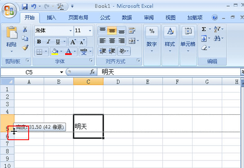This screenshot has height=168, width=244.
Task: Open the font name dropdown showing 宋体
Action: (71, 31)
